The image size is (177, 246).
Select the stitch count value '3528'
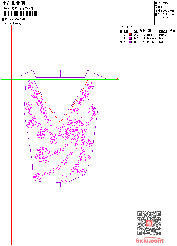(166, 3)
